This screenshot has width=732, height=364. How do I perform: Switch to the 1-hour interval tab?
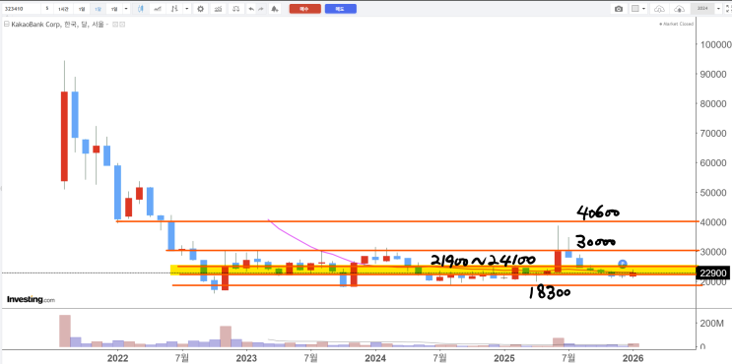click(62, 9)
